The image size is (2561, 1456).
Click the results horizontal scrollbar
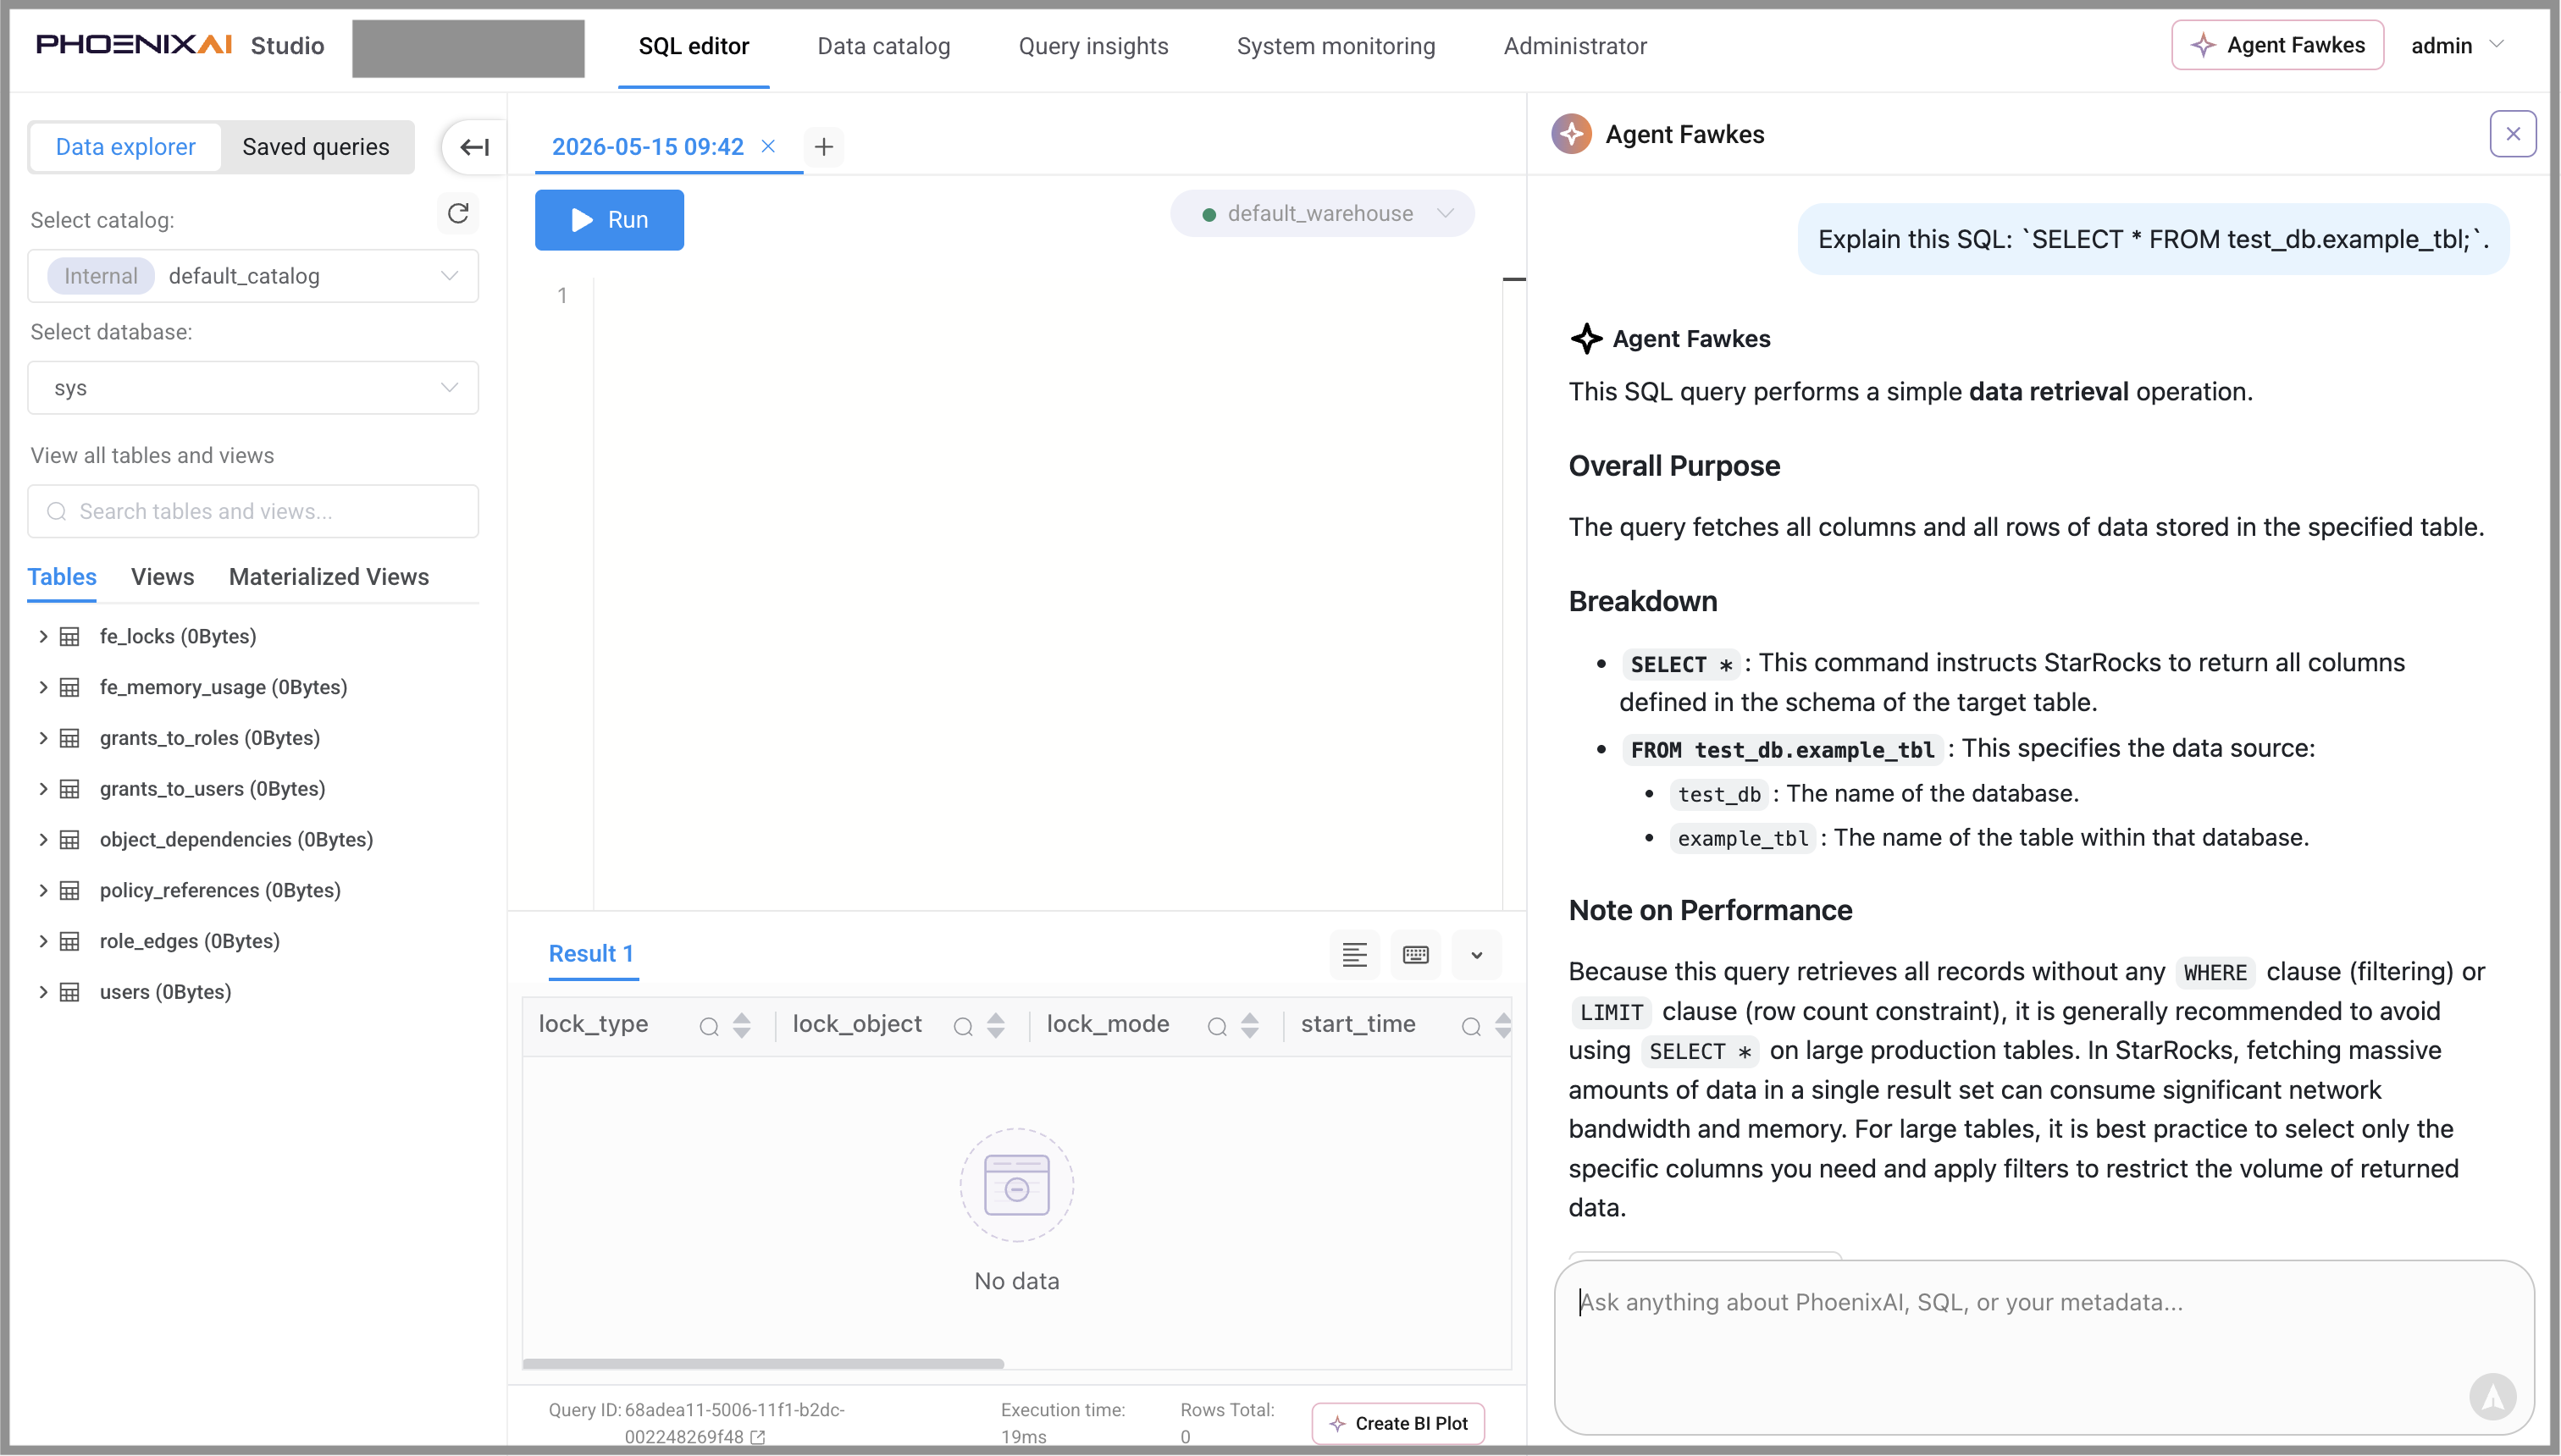pyautogui.click(x=763, y=1363)
